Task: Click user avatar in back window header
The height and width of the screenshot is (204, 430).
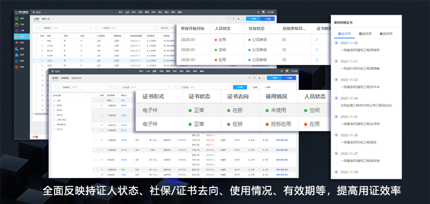Action: [264, 12]
